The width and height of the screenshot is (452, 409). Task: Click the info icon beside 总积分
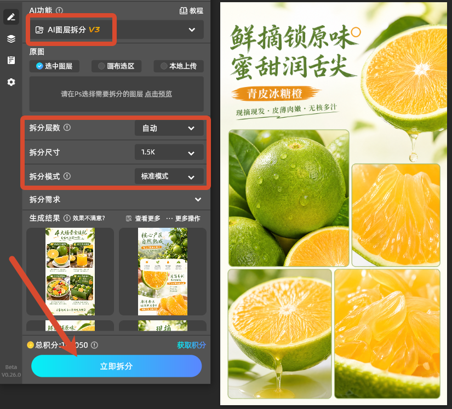(x=95, y=345)
